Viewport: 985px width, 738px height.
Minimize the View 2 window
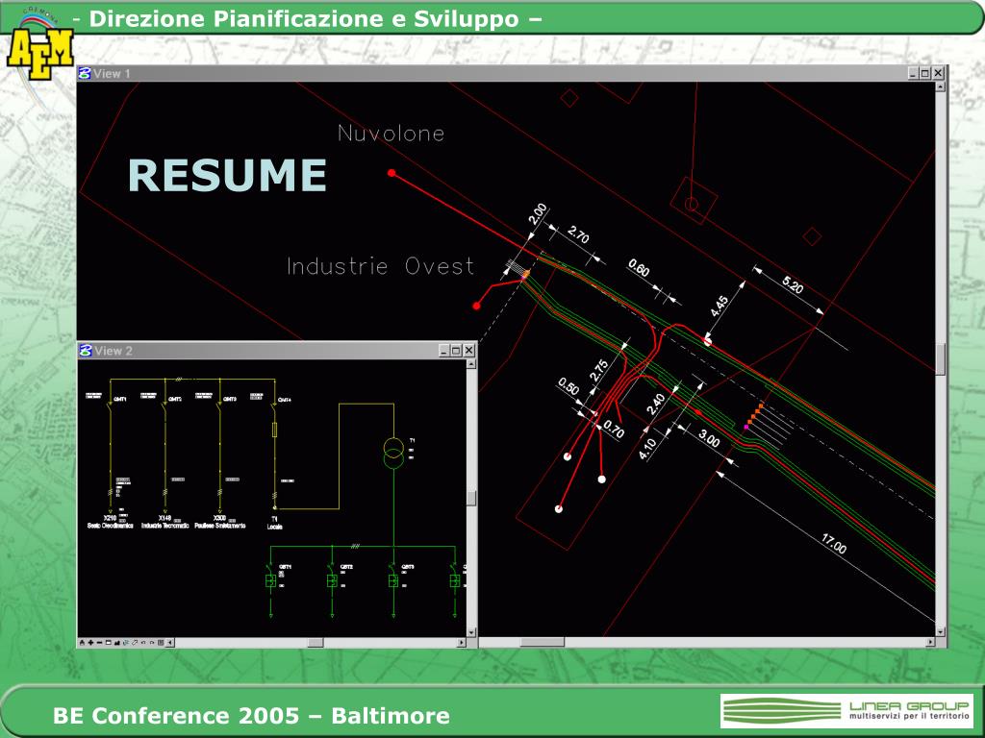pos(444,351)
